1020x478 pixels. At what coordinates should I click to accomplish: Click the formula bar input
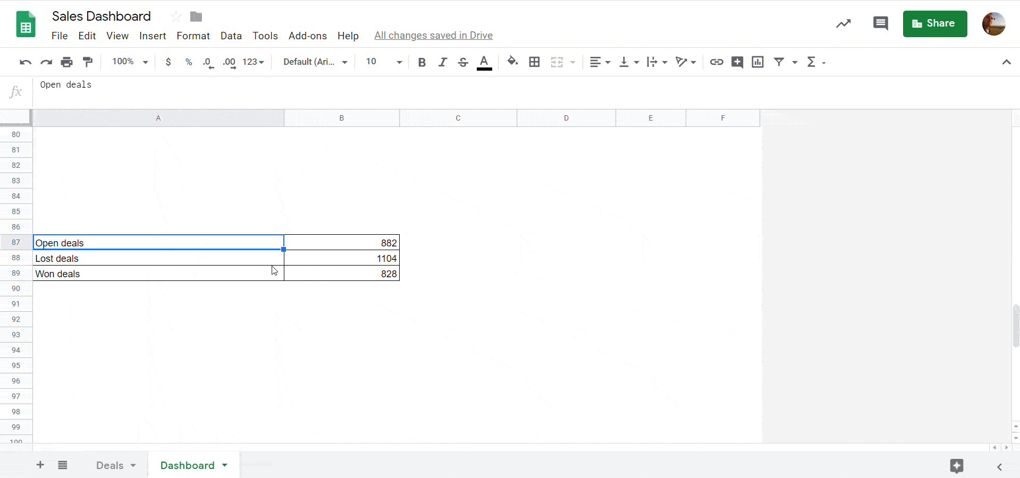[x=526, y=91]
